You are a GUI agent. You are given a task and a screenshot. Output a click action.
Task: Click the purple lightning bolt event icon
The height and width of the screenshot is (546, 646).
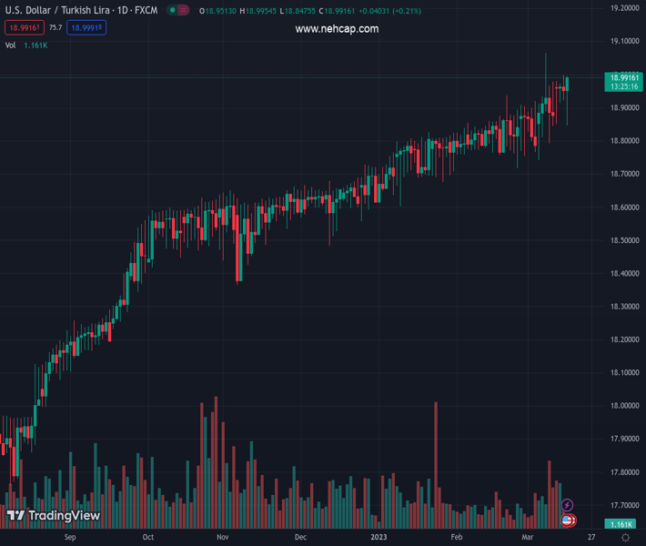coord(568,505)
